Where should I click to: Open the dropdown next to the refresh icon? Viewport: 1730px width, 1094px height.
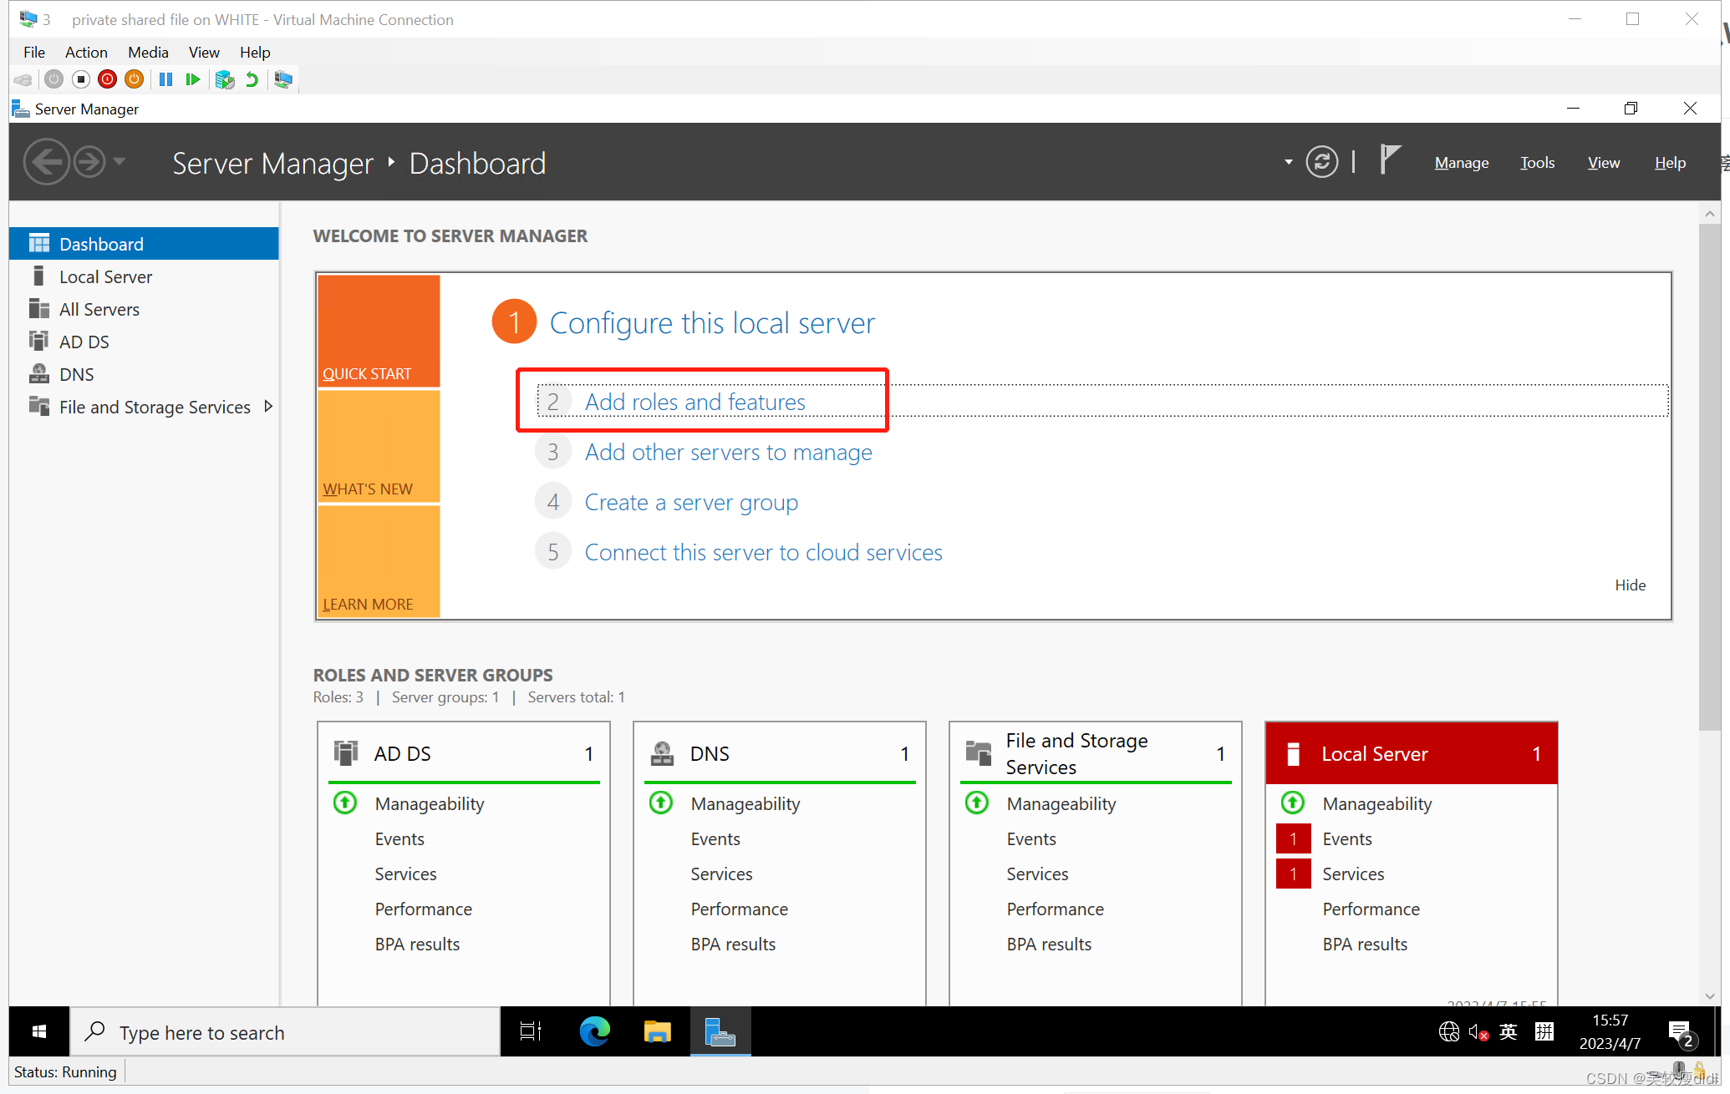(x=1286, y=162)
